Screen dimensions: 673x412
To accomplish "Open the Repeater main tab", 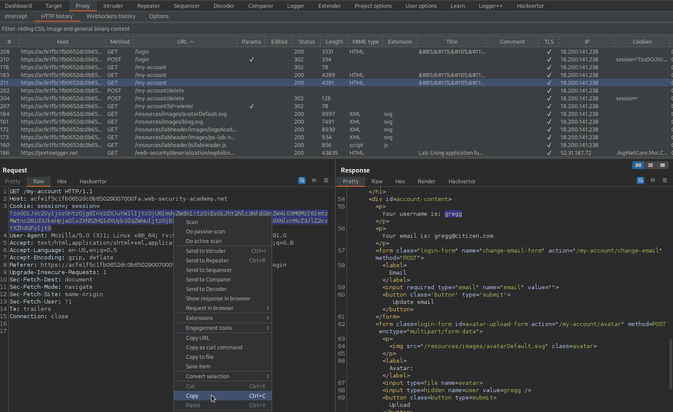I will click(x=148, y=6).
